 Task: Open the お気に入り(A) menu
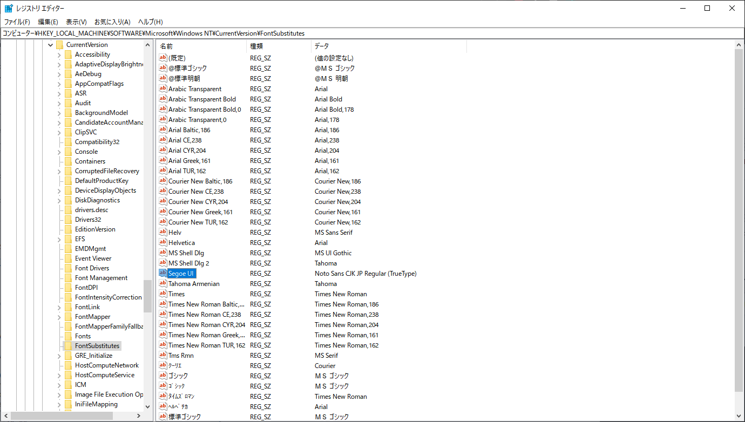coord(112,22)
